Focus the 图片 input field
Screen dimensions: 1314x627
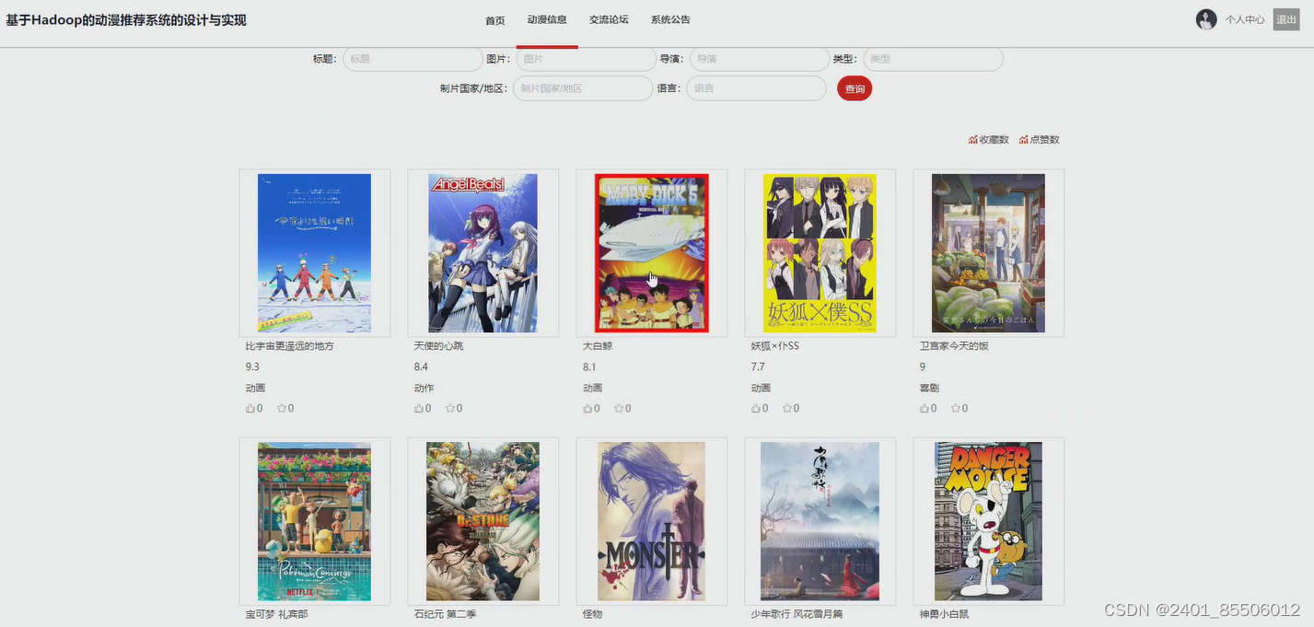click(x=586, y=59)
